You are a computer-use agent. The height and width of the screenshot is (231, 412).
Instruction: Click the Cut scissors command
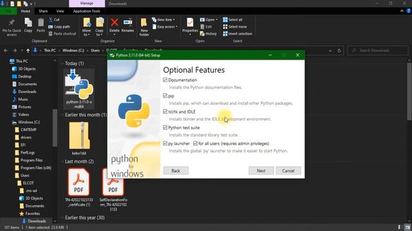click(x=54, y=20)
